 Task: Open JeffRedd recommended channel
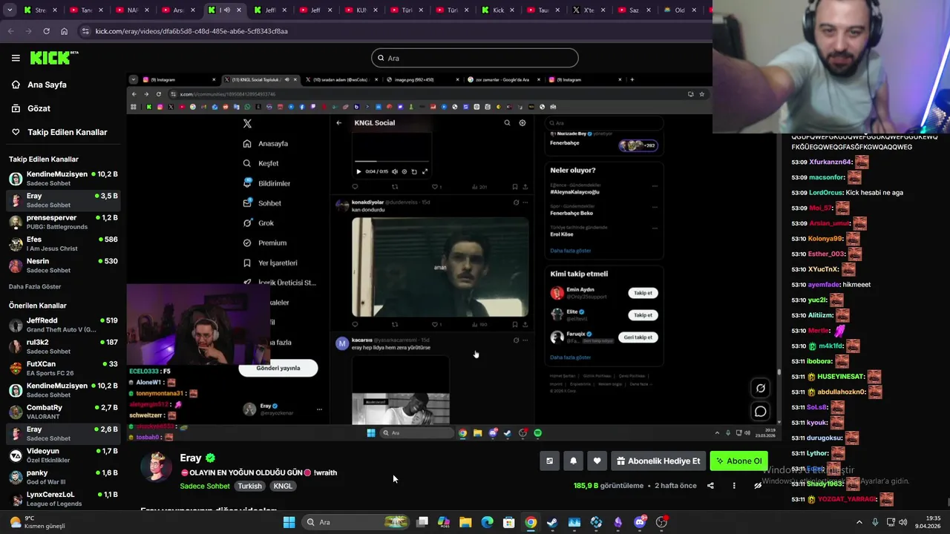[x=63, y=325]
